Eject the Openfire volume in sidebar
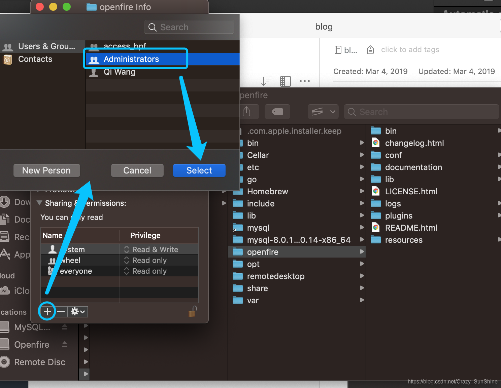 65,344
